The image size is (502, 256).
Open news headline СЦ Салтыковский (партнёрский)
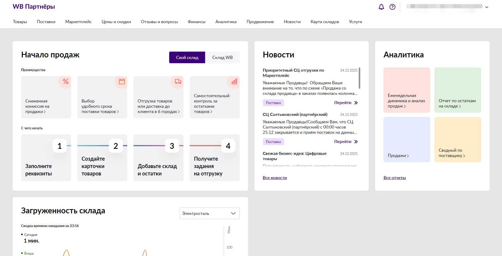(295, 115)
